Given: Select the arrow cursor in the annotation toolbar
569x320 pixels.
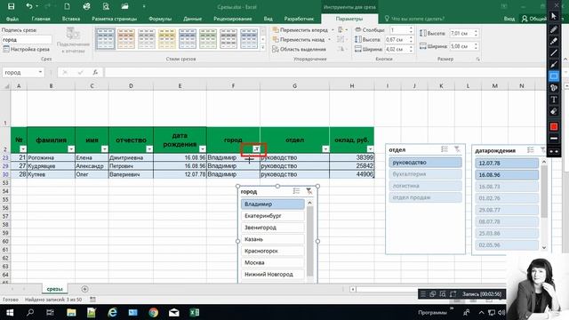Looking at the screenshot, I should click(554, 16).
